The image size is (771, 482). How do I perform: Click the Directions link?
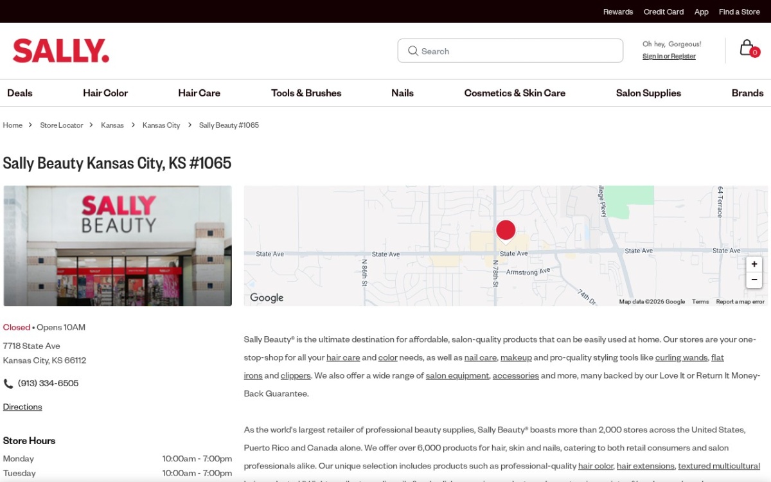pyautogui.click(x=22, y=407)
